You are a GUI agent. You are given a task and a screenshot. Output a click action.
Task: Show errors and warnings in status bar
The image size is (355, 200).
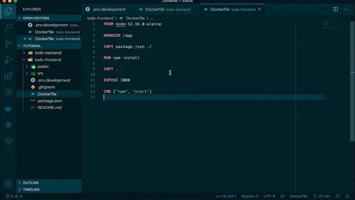tap(14, 196)
